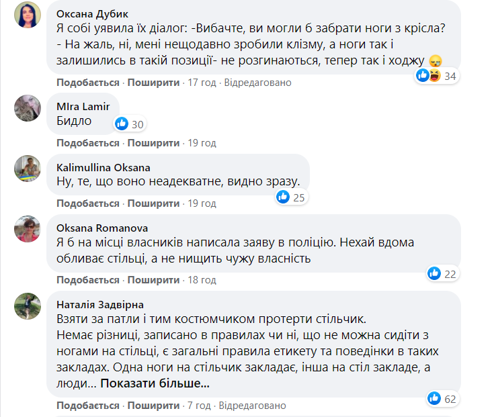Open author name link "Наталія Задвірна"
494x417 pixels.
100,305
